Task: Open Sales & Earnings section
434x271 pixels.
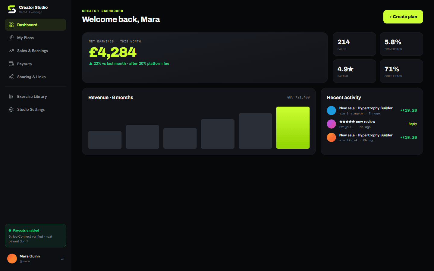Action: pyautogui.click(x=36, y=51)
